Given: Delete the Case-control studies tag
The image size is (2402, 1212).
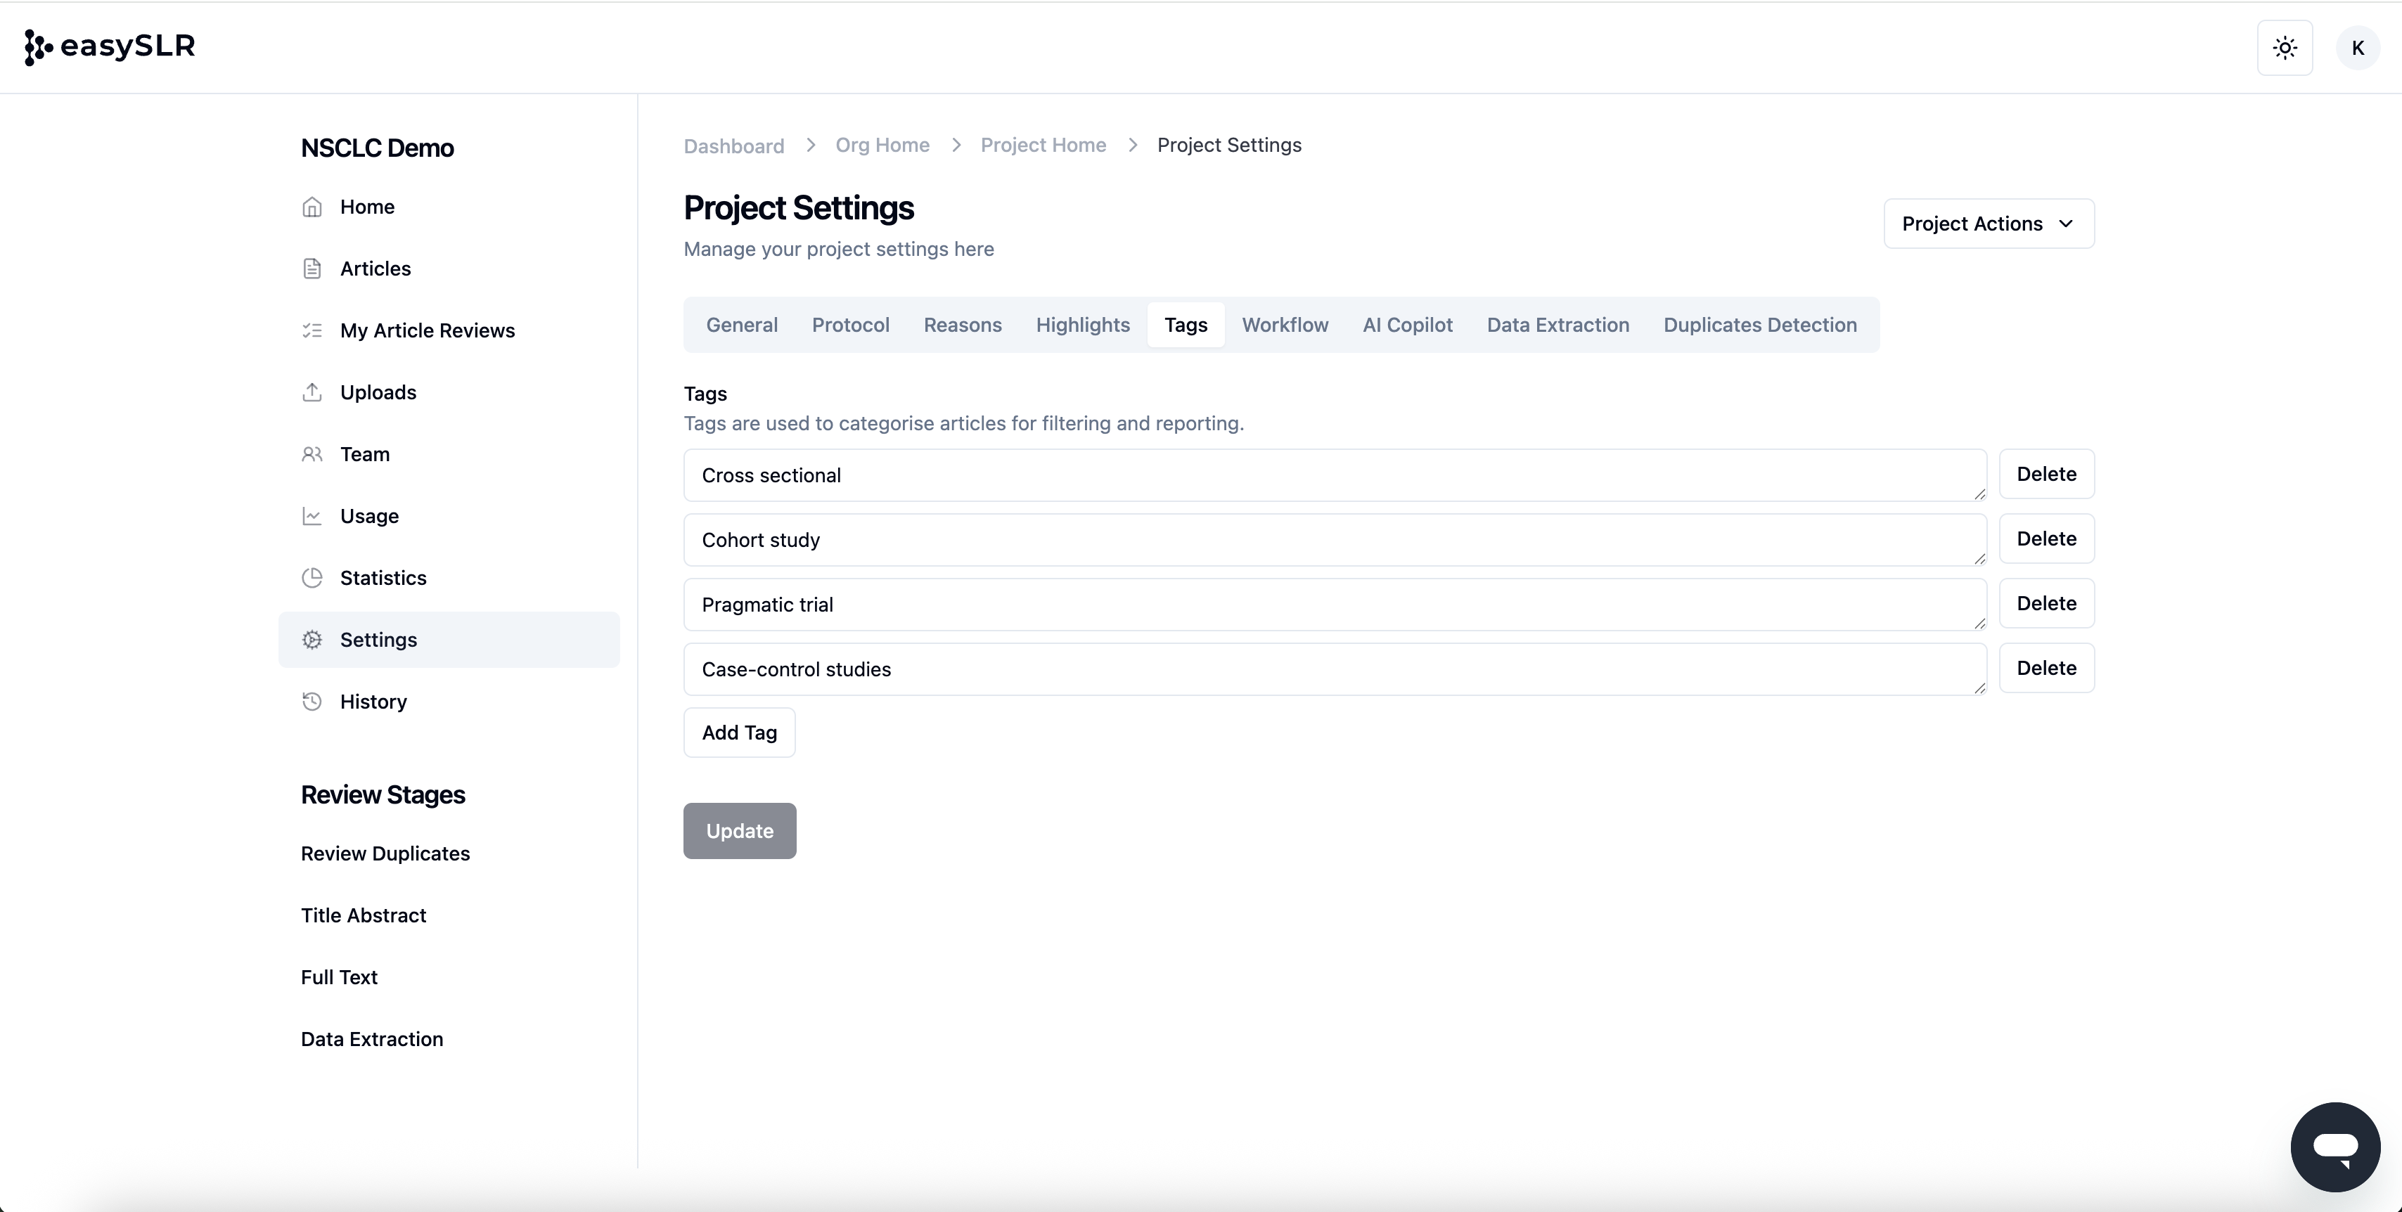Looking at the screenshot, I should tap(2045, 668).
